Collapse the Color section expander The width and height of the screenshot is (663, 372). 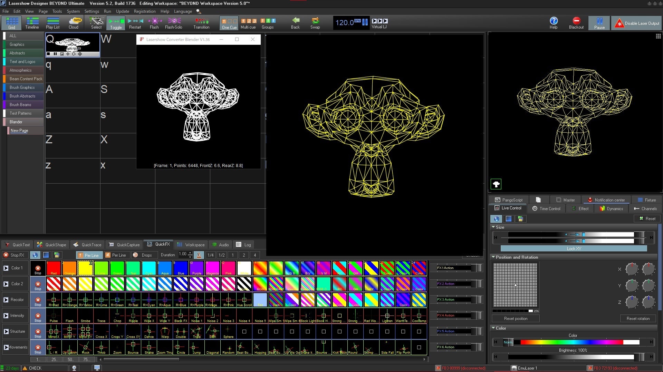point(493,328)
